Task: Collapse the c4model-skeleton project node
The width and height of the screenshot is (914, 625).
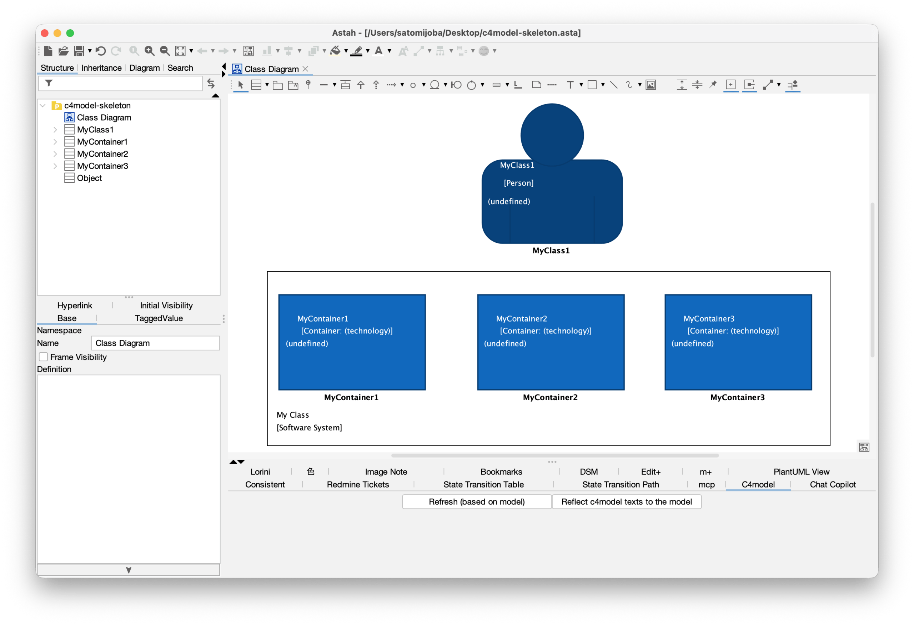Action: coord(43,105)
